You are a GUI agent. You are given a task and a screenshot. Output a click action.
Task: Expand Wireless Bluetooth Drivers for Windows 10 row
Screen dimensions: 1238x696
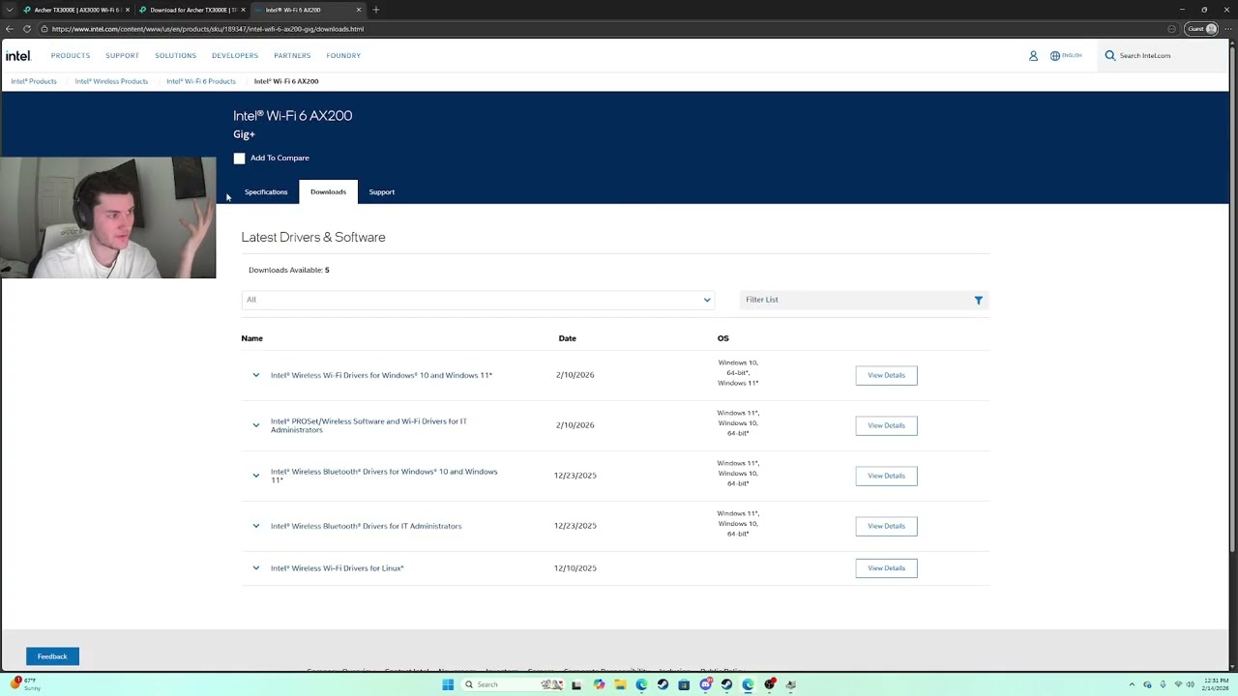click(x=255, y=476)
